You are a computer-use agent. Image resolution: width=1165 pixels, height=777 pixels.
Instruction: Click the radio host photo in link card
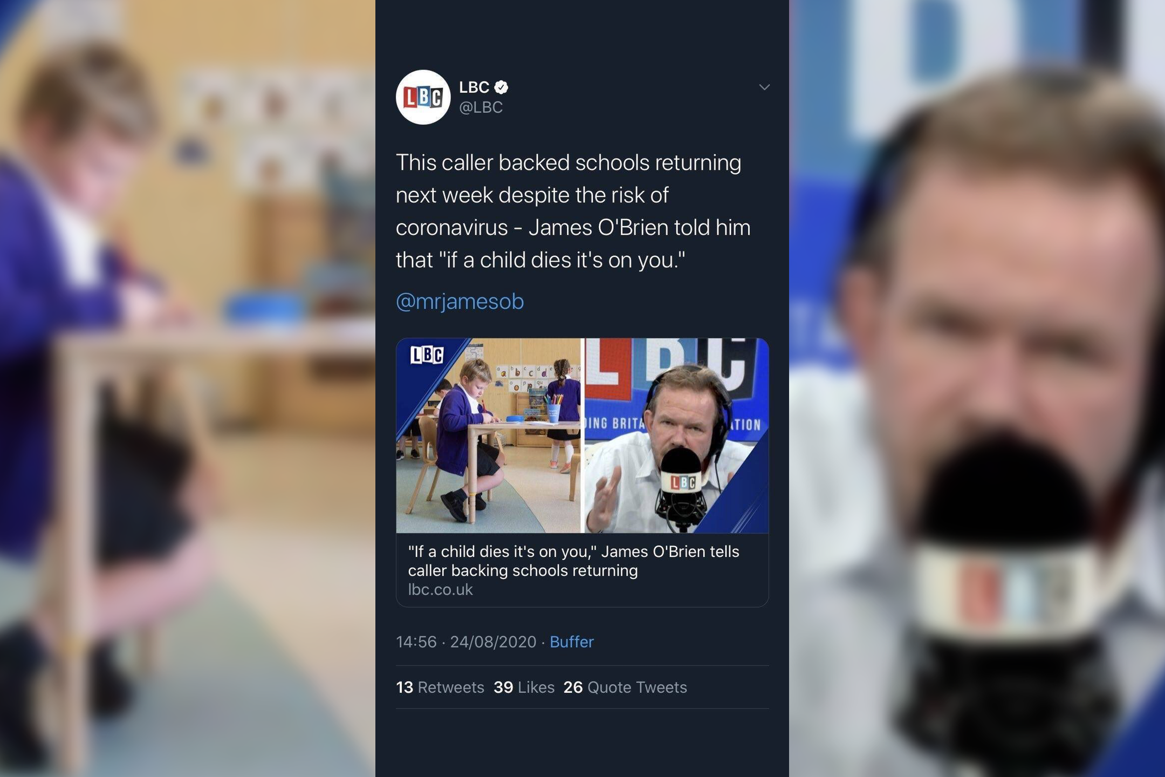tap(677, 435)
